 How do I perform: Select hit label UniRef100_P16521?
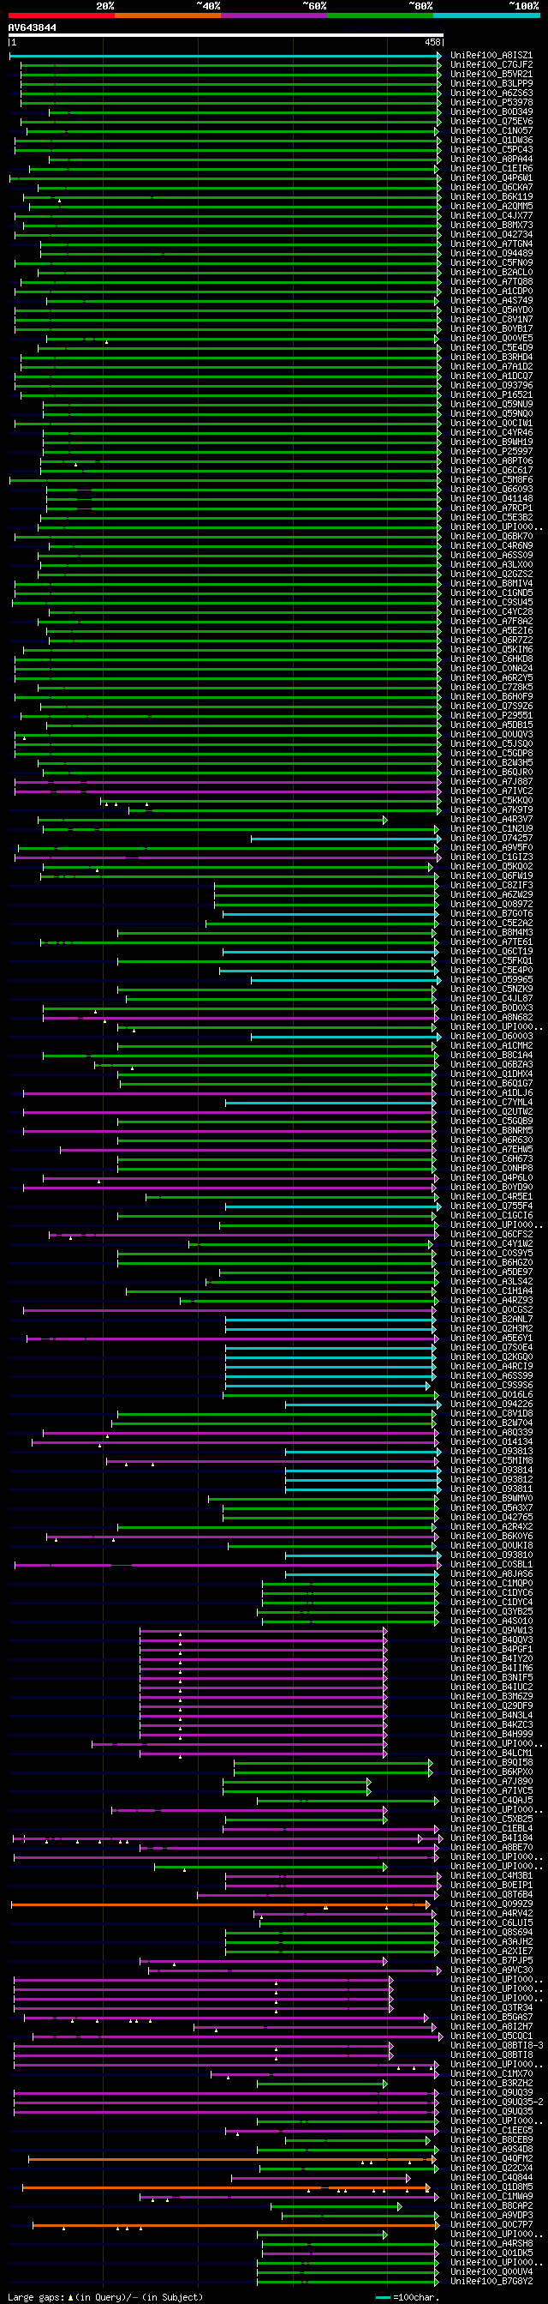491,394
